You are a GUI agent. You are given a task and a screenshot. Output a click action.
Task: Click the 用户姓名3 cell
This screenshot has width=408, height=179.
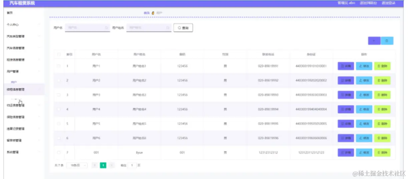[x=139, y=95]
